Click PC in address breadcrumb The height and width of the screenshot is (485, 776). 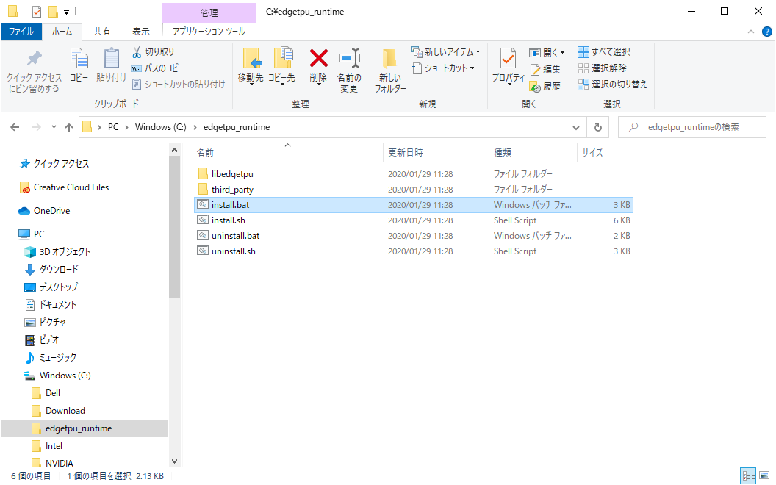113,127
